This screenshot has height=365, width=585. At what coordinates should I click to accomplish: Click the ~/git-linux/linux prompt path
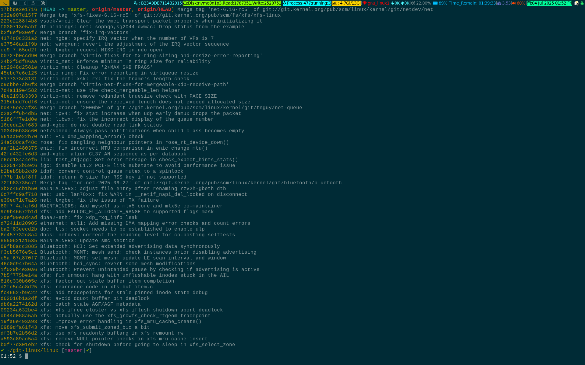pyautogui.click(x=33, y=350)
